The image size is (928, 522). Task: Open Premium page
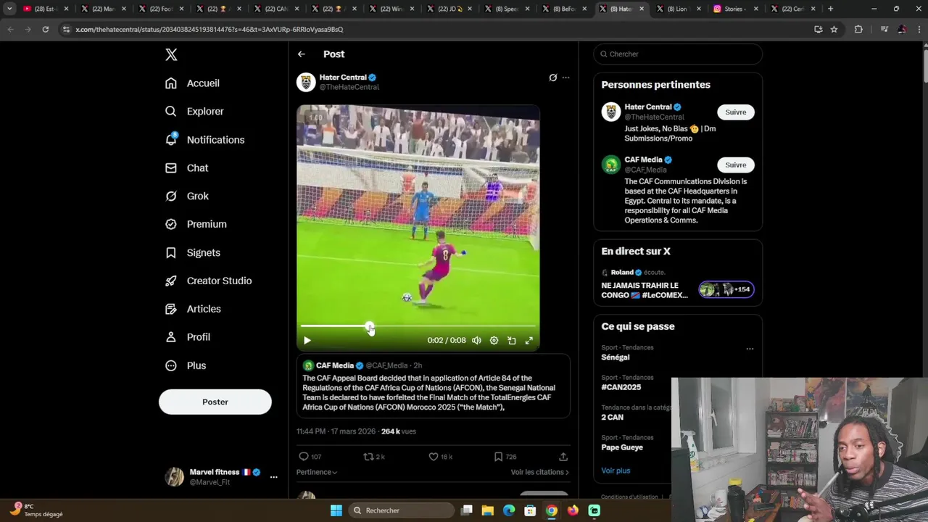(196, 225)
